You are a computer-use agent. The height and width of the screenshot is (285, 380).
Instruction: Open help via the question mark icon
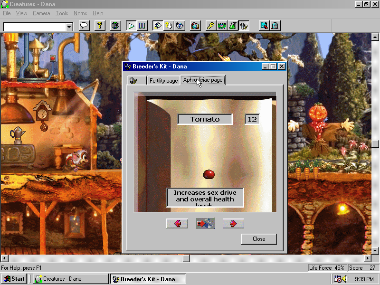pyautogui.click(x=100, y=26)
